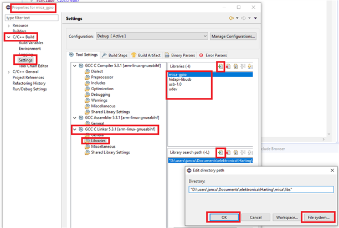Cancel the Edit directory path dialog
This screenshot has height=228, width=339.
click(x=255, y=217)
